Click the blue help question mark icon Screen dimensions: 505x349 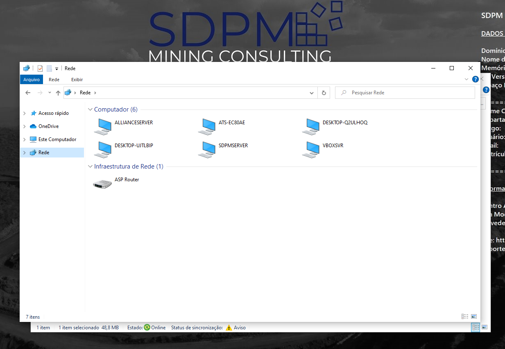click(x=475, y=79)
